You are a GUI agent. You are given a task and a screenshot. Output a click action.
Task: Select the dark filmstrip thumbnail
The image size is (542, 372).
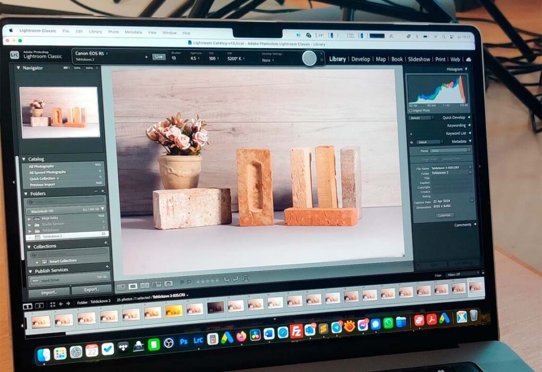pyautogui.click(x=215, y=307)
